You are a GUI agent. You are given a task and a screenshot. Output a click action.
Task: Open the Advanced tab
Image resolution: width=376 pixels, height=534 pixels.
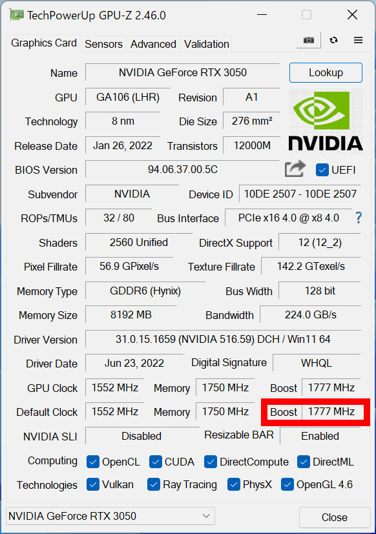click(153, 44)
